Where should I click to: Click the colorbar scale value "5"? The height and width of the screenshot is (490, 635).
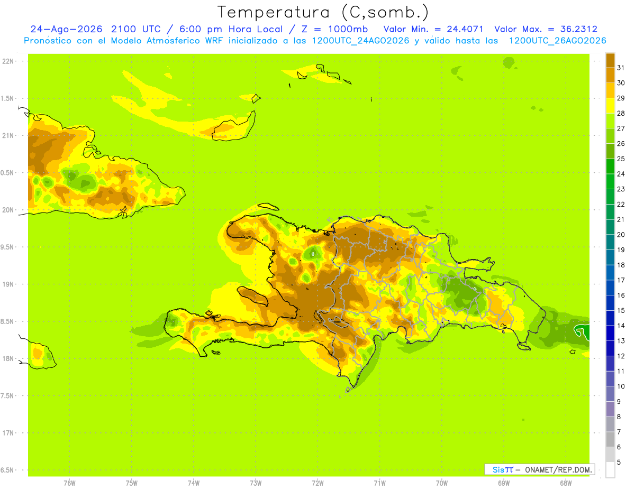tap(619, 463)
